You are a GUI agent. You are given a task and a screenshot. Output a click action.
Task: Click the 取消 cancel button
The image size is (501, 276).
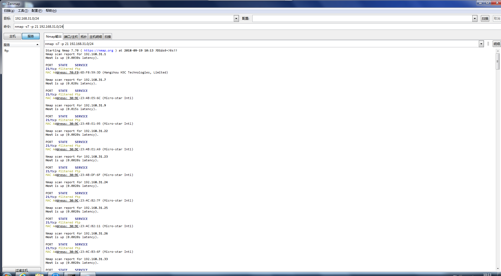(x=497, y=19)
